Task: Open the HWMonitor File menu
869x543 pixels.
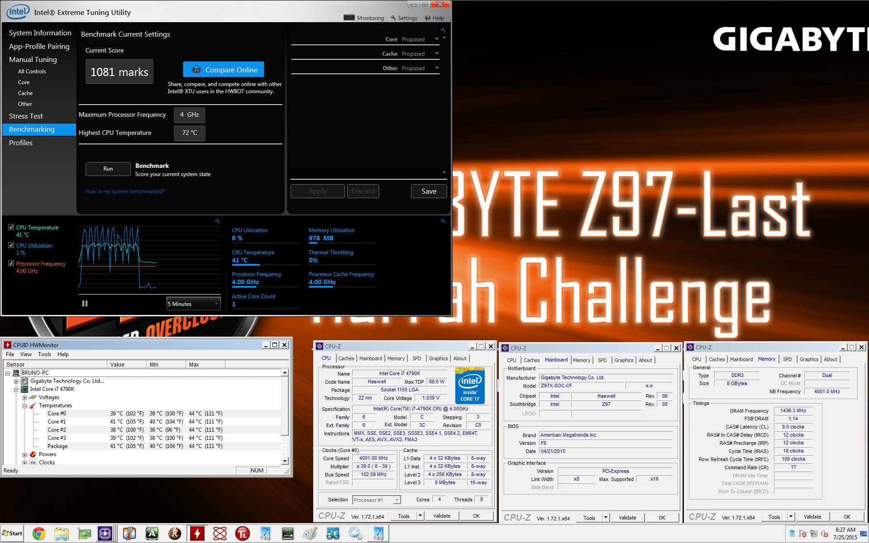Action: [x=10, y=354]
